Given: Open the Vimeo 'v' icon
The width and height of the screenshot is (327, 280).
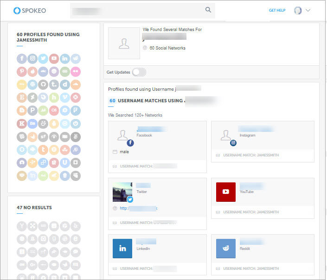Looking at the screenshot, I should (x=65, y=98).
